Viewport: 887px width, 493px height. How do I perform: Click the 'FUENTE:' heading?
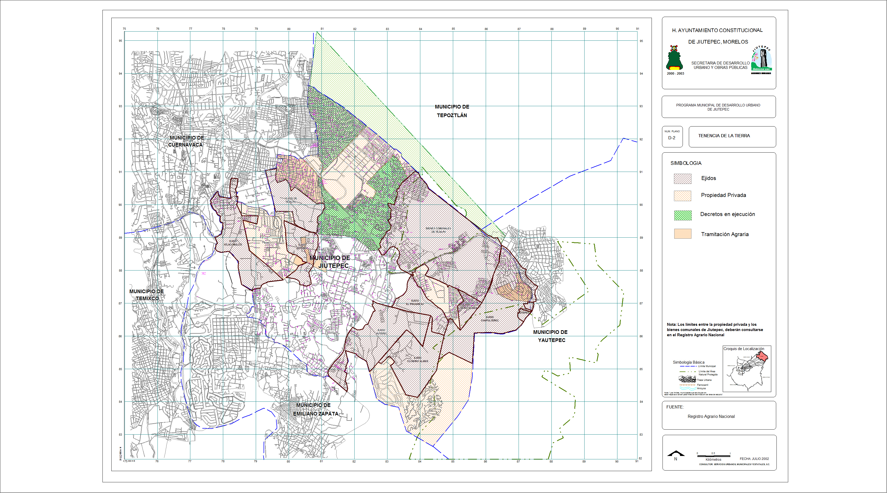(675, 407)
